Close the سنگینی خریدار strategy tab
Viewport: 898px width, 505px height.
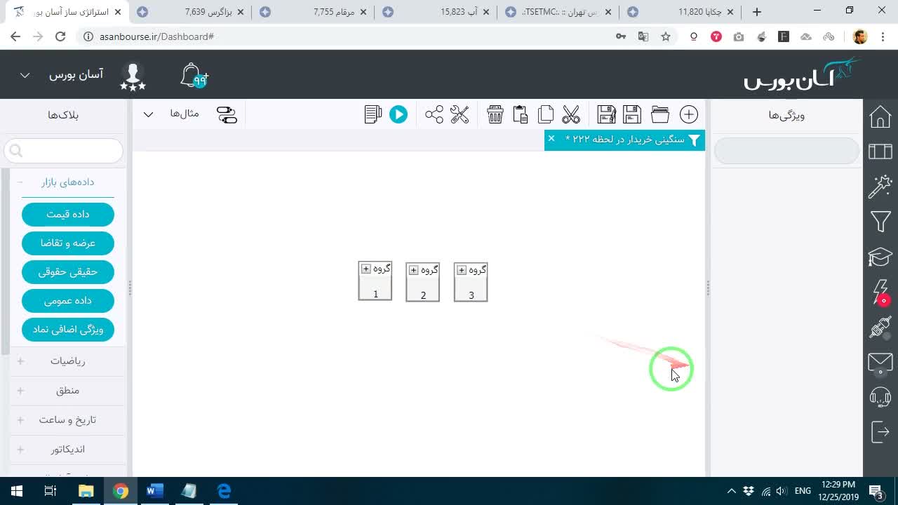tap(551, 139)
